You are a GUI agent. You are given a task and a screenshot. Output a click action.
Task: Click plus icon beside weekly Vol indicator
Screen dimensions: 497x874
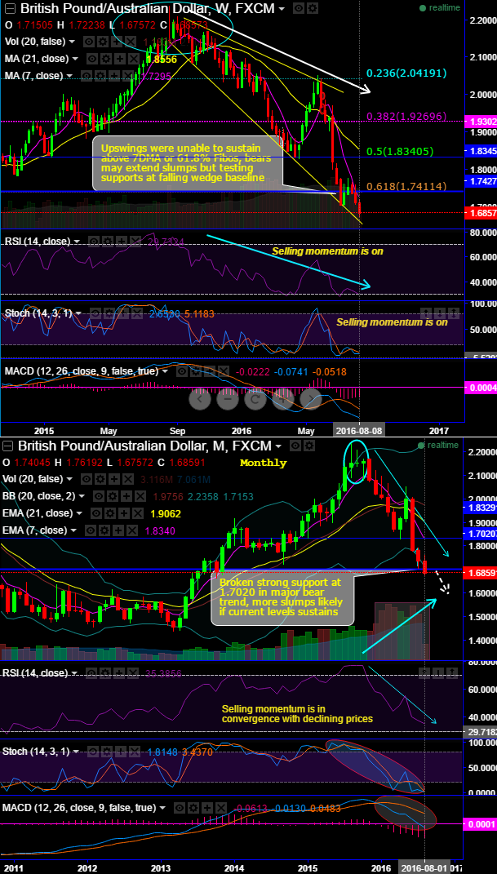[x=117, y=42]
